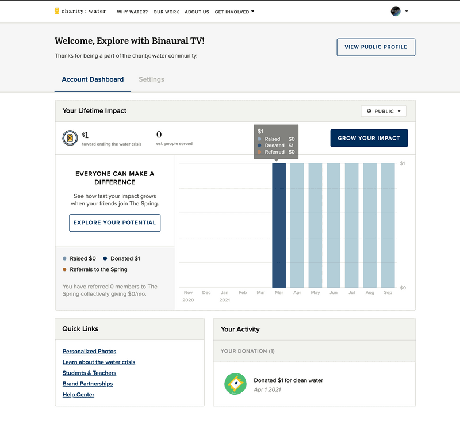The height and width of the screenshot is (424, 460).
Task: Go to OUR WORK in navigation
Action: click(x=166, y=12)
